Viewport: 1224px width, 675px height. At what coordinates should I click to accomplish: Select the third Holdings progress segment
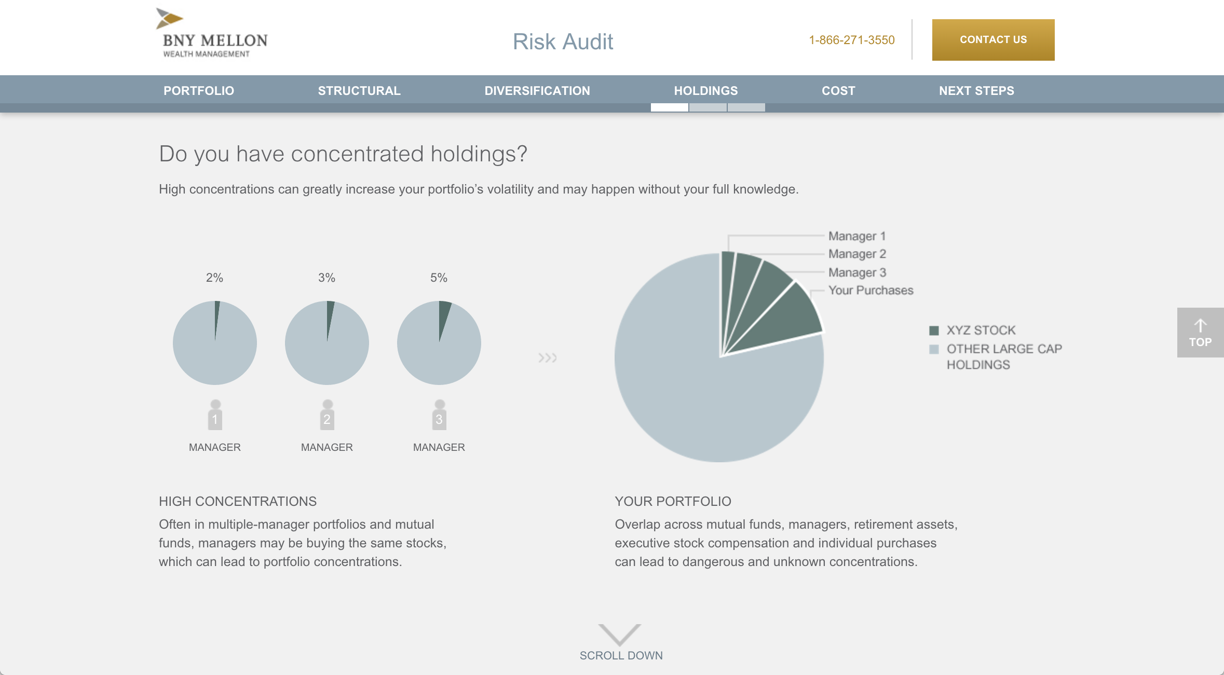coord(746,107)
